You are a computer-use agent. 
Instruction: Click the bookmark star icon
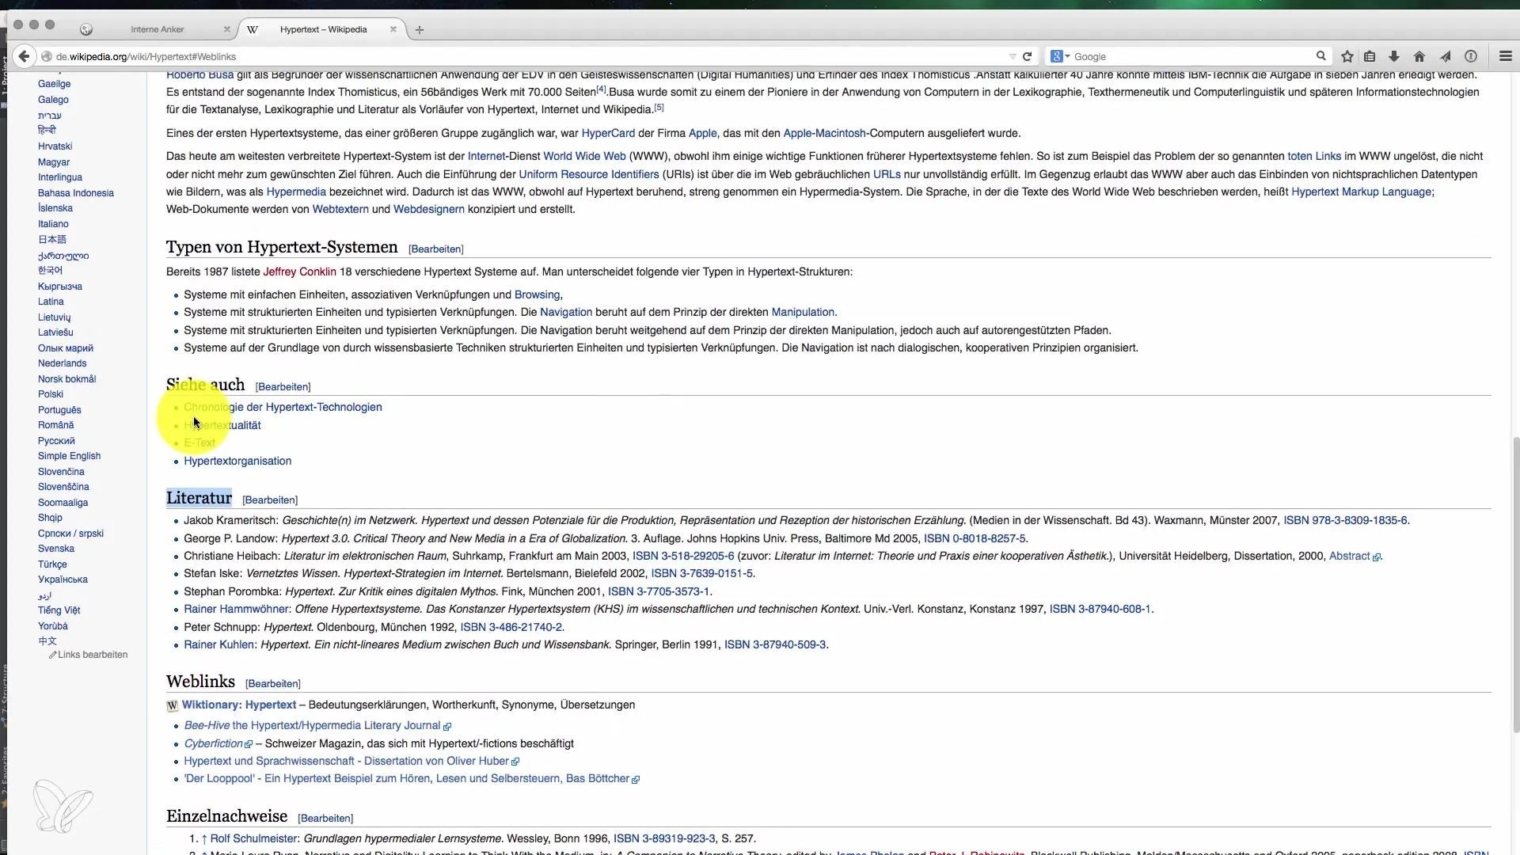tap(1347, 56)
